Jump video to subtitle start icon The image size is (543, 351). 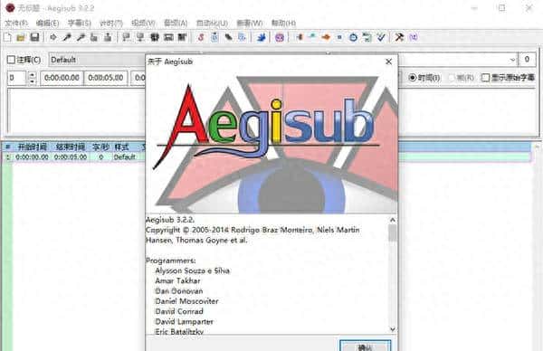94,37
